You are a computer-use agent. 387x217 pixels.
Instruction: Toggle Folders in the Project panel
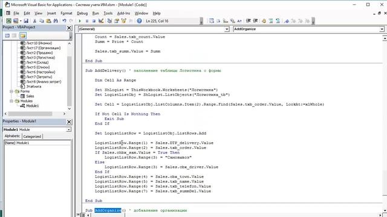[x=23, y=36]
